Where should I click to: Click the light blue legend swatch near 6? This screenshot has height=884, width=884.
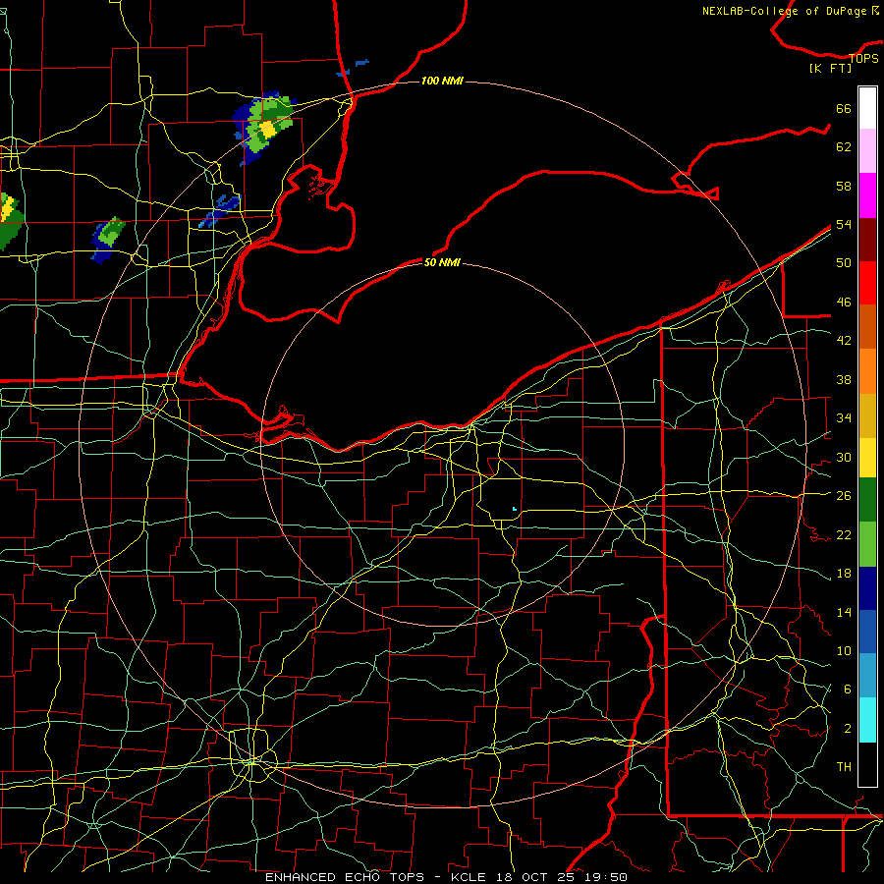(x=867, y=676)
